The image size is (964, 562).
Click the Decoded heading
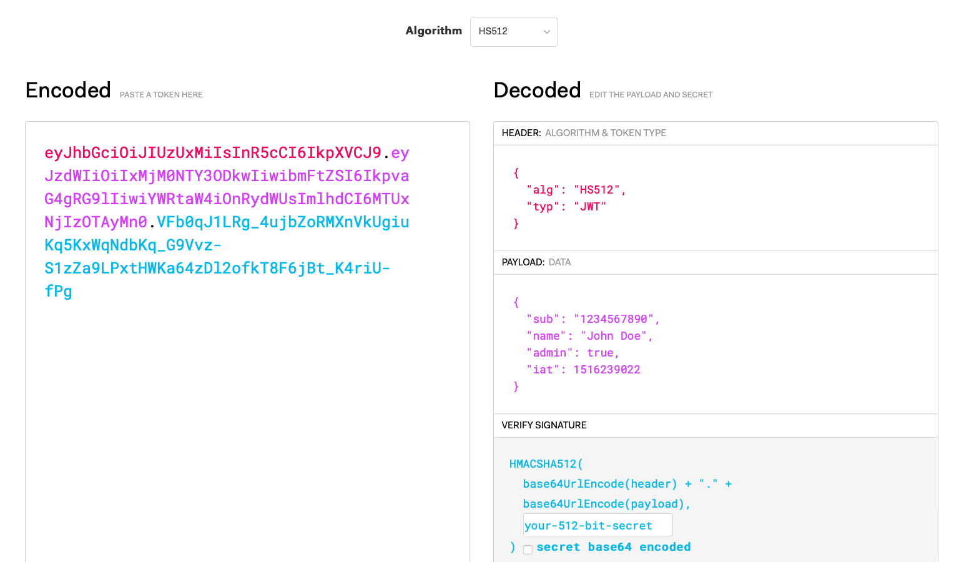537,90
